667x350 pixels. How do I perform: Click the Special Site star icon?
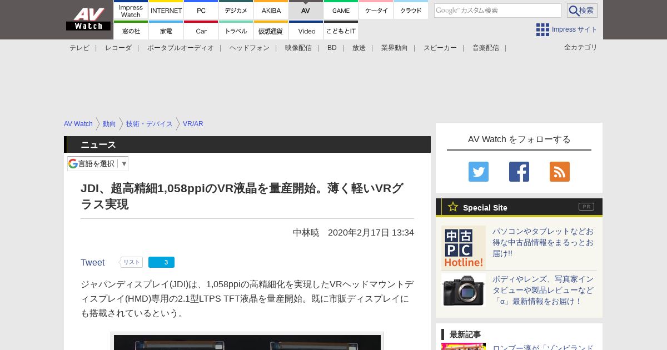tap(453, 207)
